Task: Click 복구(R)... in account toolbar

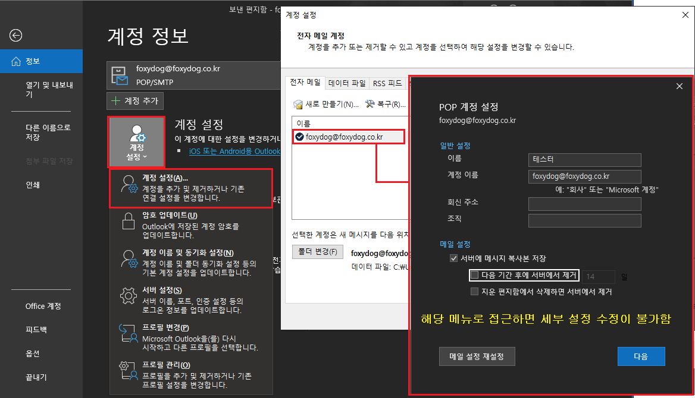Action: tap(385, 104)
